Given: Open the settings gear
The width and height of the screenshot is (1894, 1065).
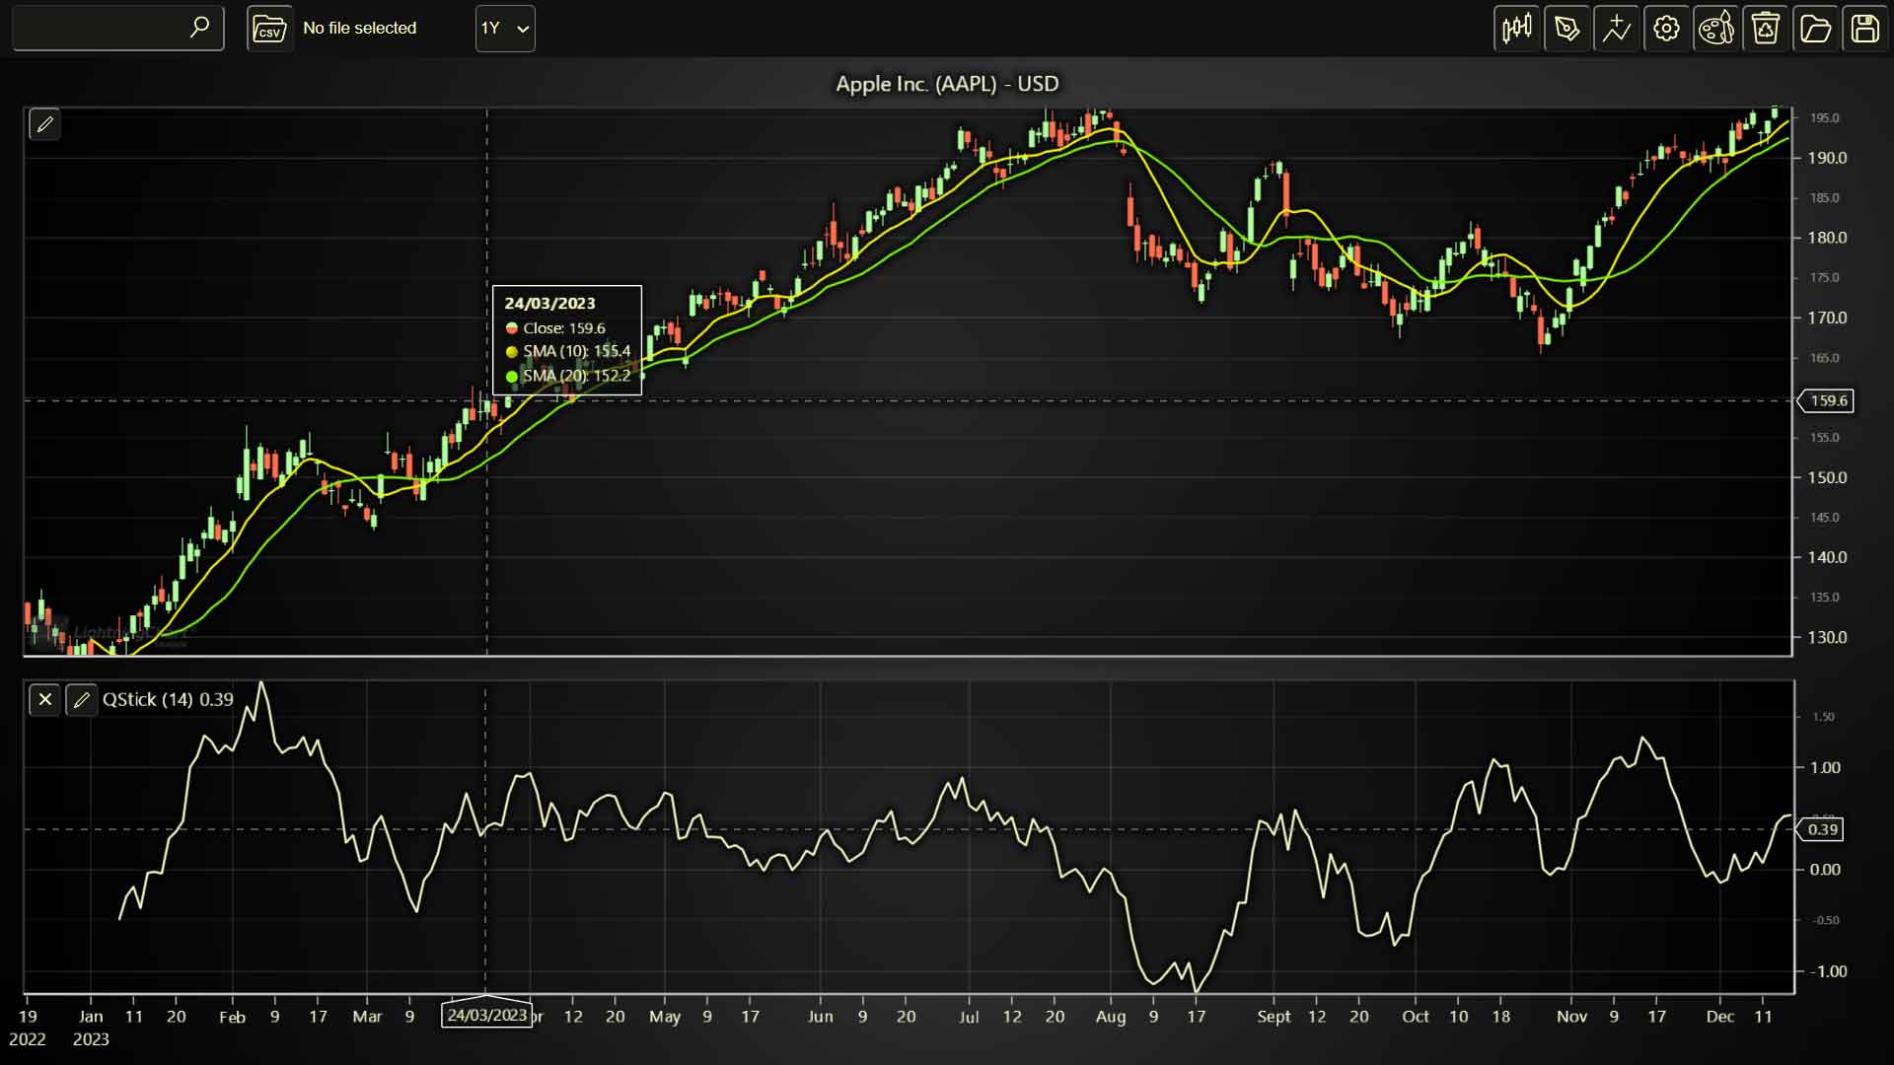Looking at the screenshot, I should tap(1666, 29).
